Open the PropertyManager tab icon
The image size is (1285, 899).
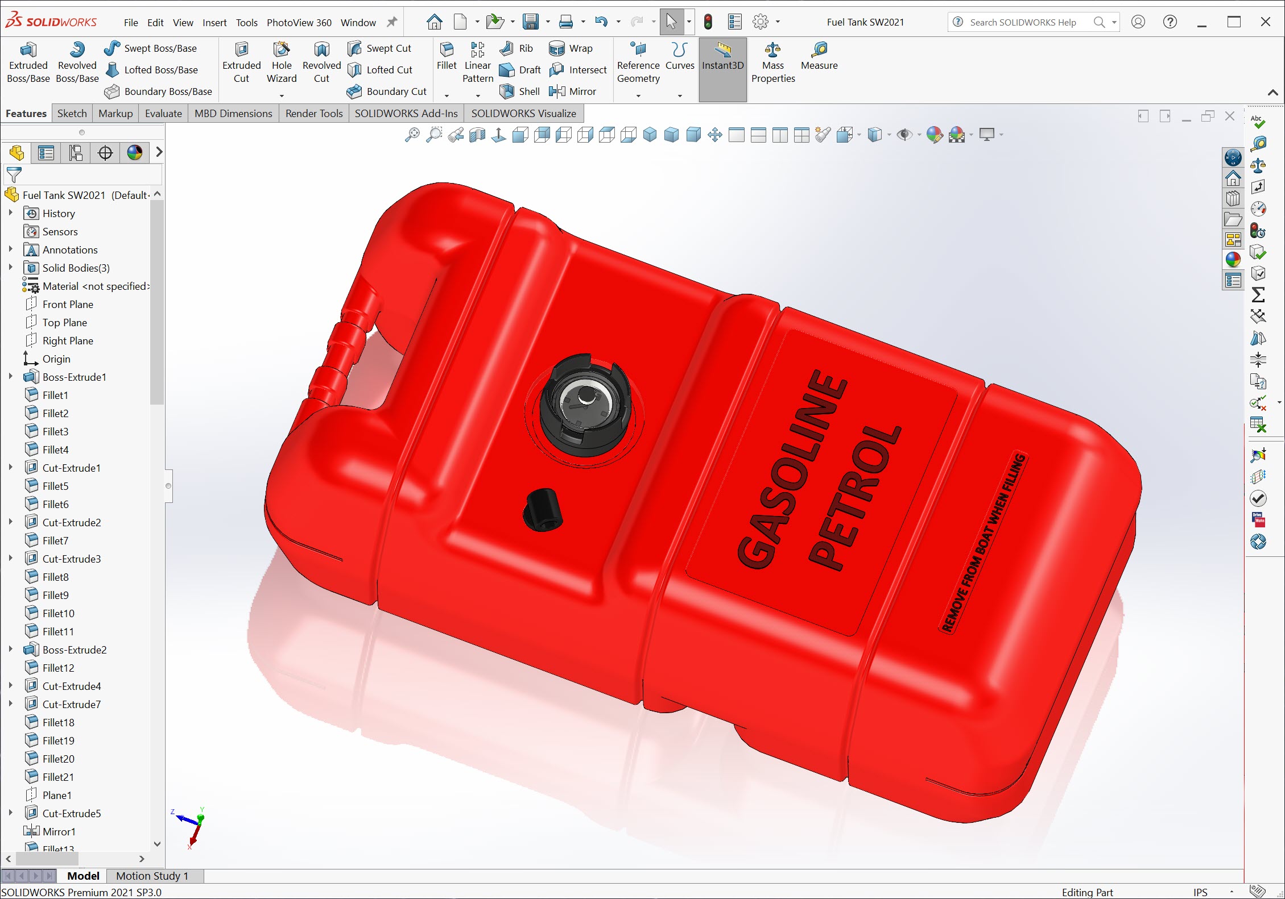click(46, 153)
